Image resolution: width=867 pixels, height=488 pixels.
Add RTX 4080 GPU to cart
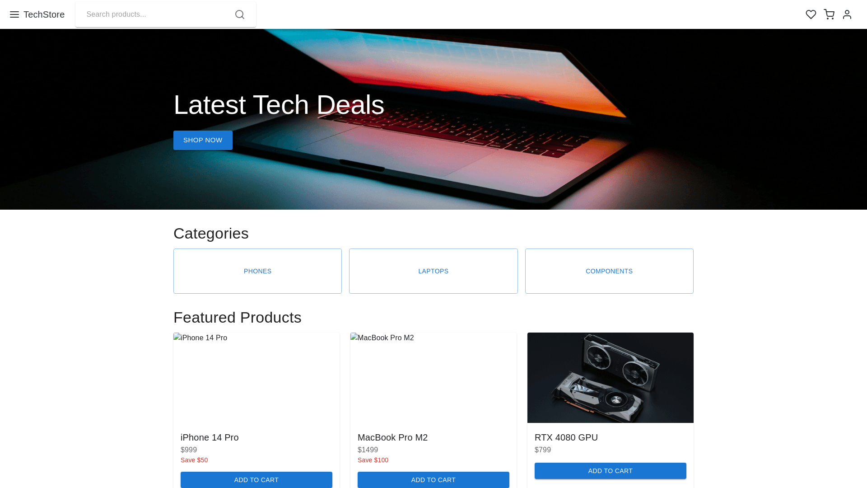click(x=611, y=471)
